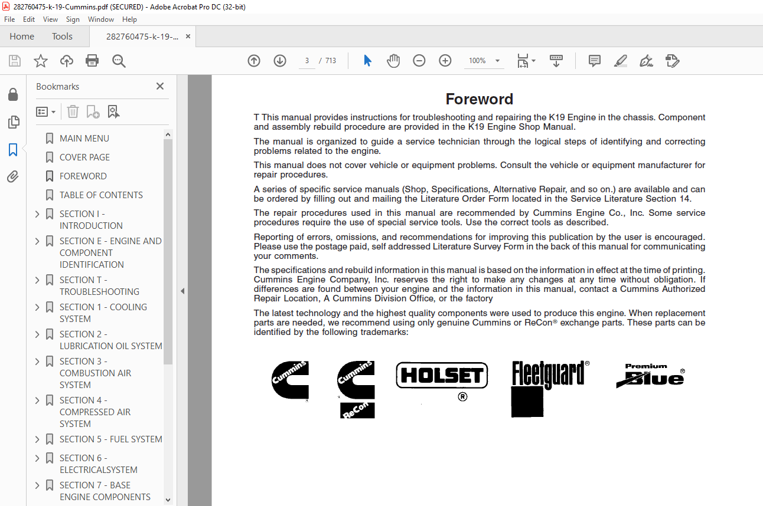The width and height of the screenshot is (763, 506).
Task: Click the scrolling mode keyboard icon
Action: point(556,61)
